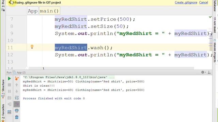This screenshot has width=218, height=122.
Task: Click console output line with size=50
Action: tap(84, 81)
